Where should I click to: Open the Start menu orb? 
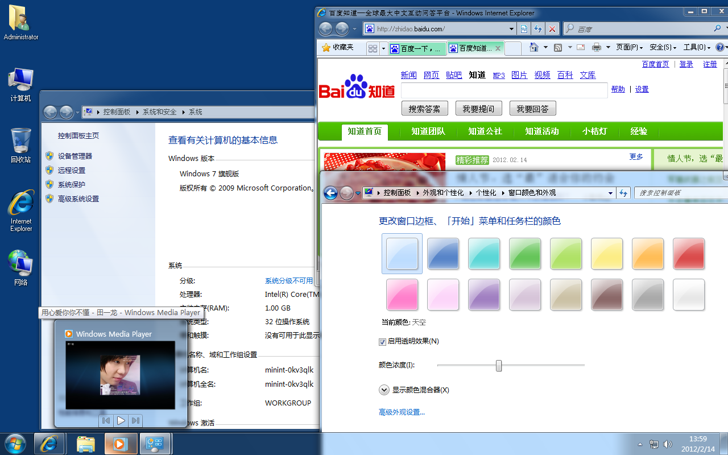(x=15, y=444)
